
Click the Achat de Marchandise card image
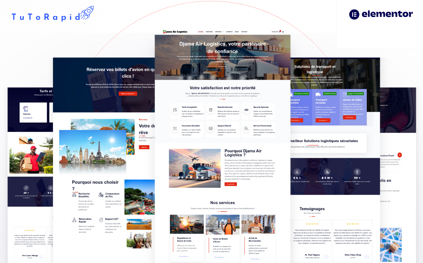pyautogui.click(x=258, y=224)
